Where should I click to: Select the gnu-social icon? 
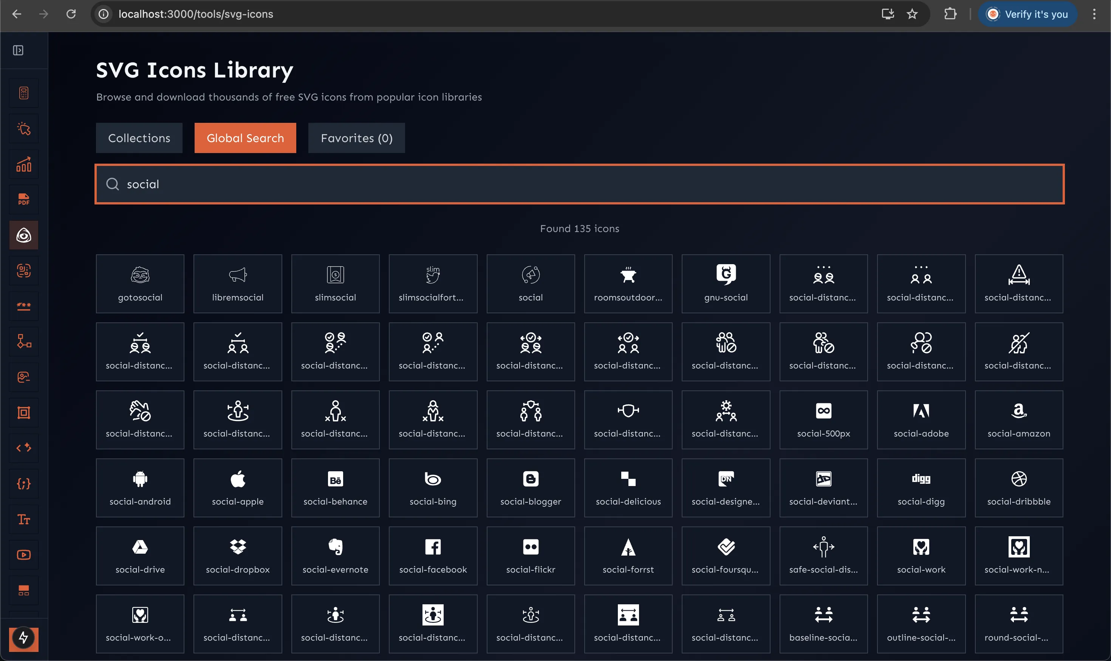[726, 283]
